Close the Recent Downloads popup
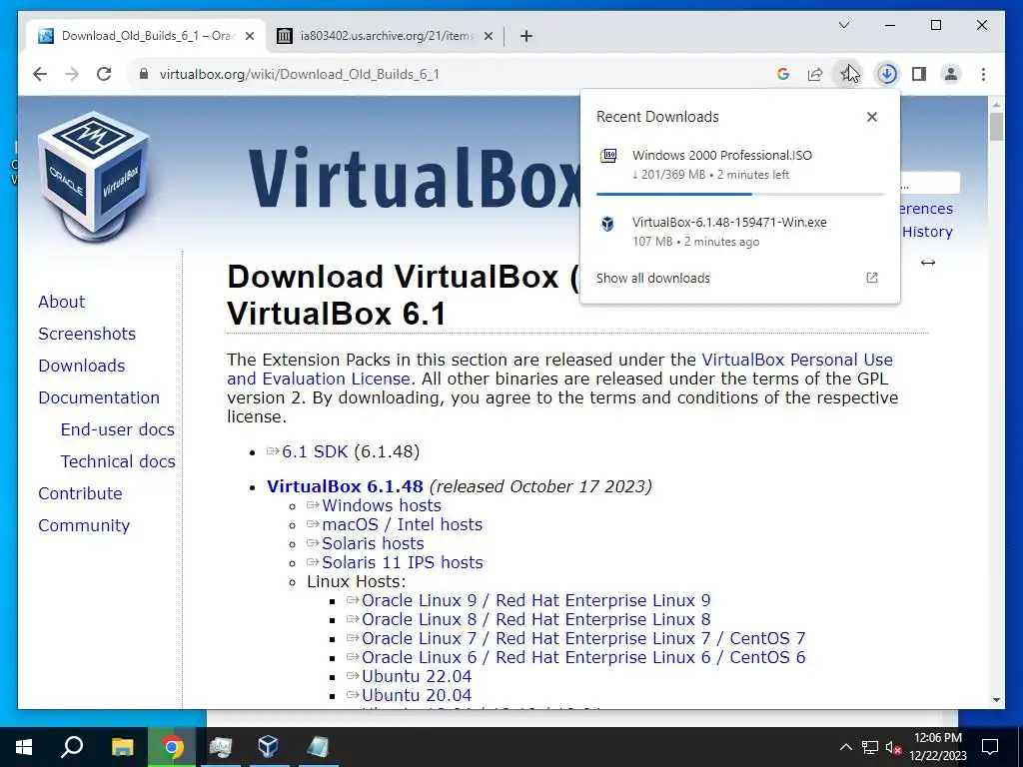Image resolution: width=1023 pixels, height=767 pixels. point(871,117)
